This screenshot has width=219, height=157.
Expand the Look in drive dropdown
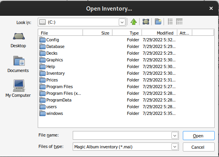point(122,22)
